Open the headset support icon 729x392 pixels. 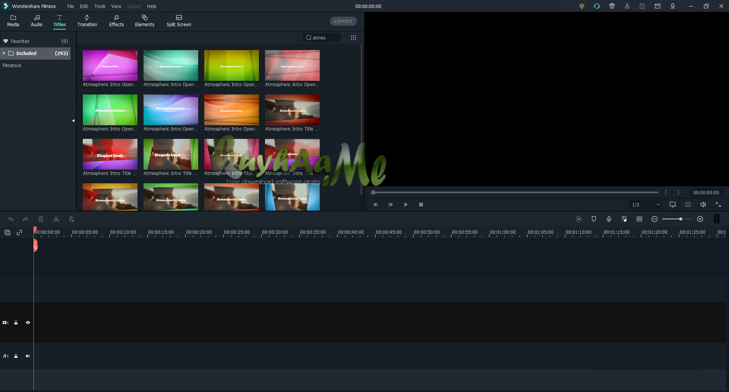tap(597, 6)
